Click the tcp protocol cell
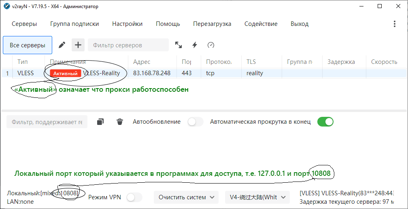Viewport: 408px width, 209px height. [210, 73]
